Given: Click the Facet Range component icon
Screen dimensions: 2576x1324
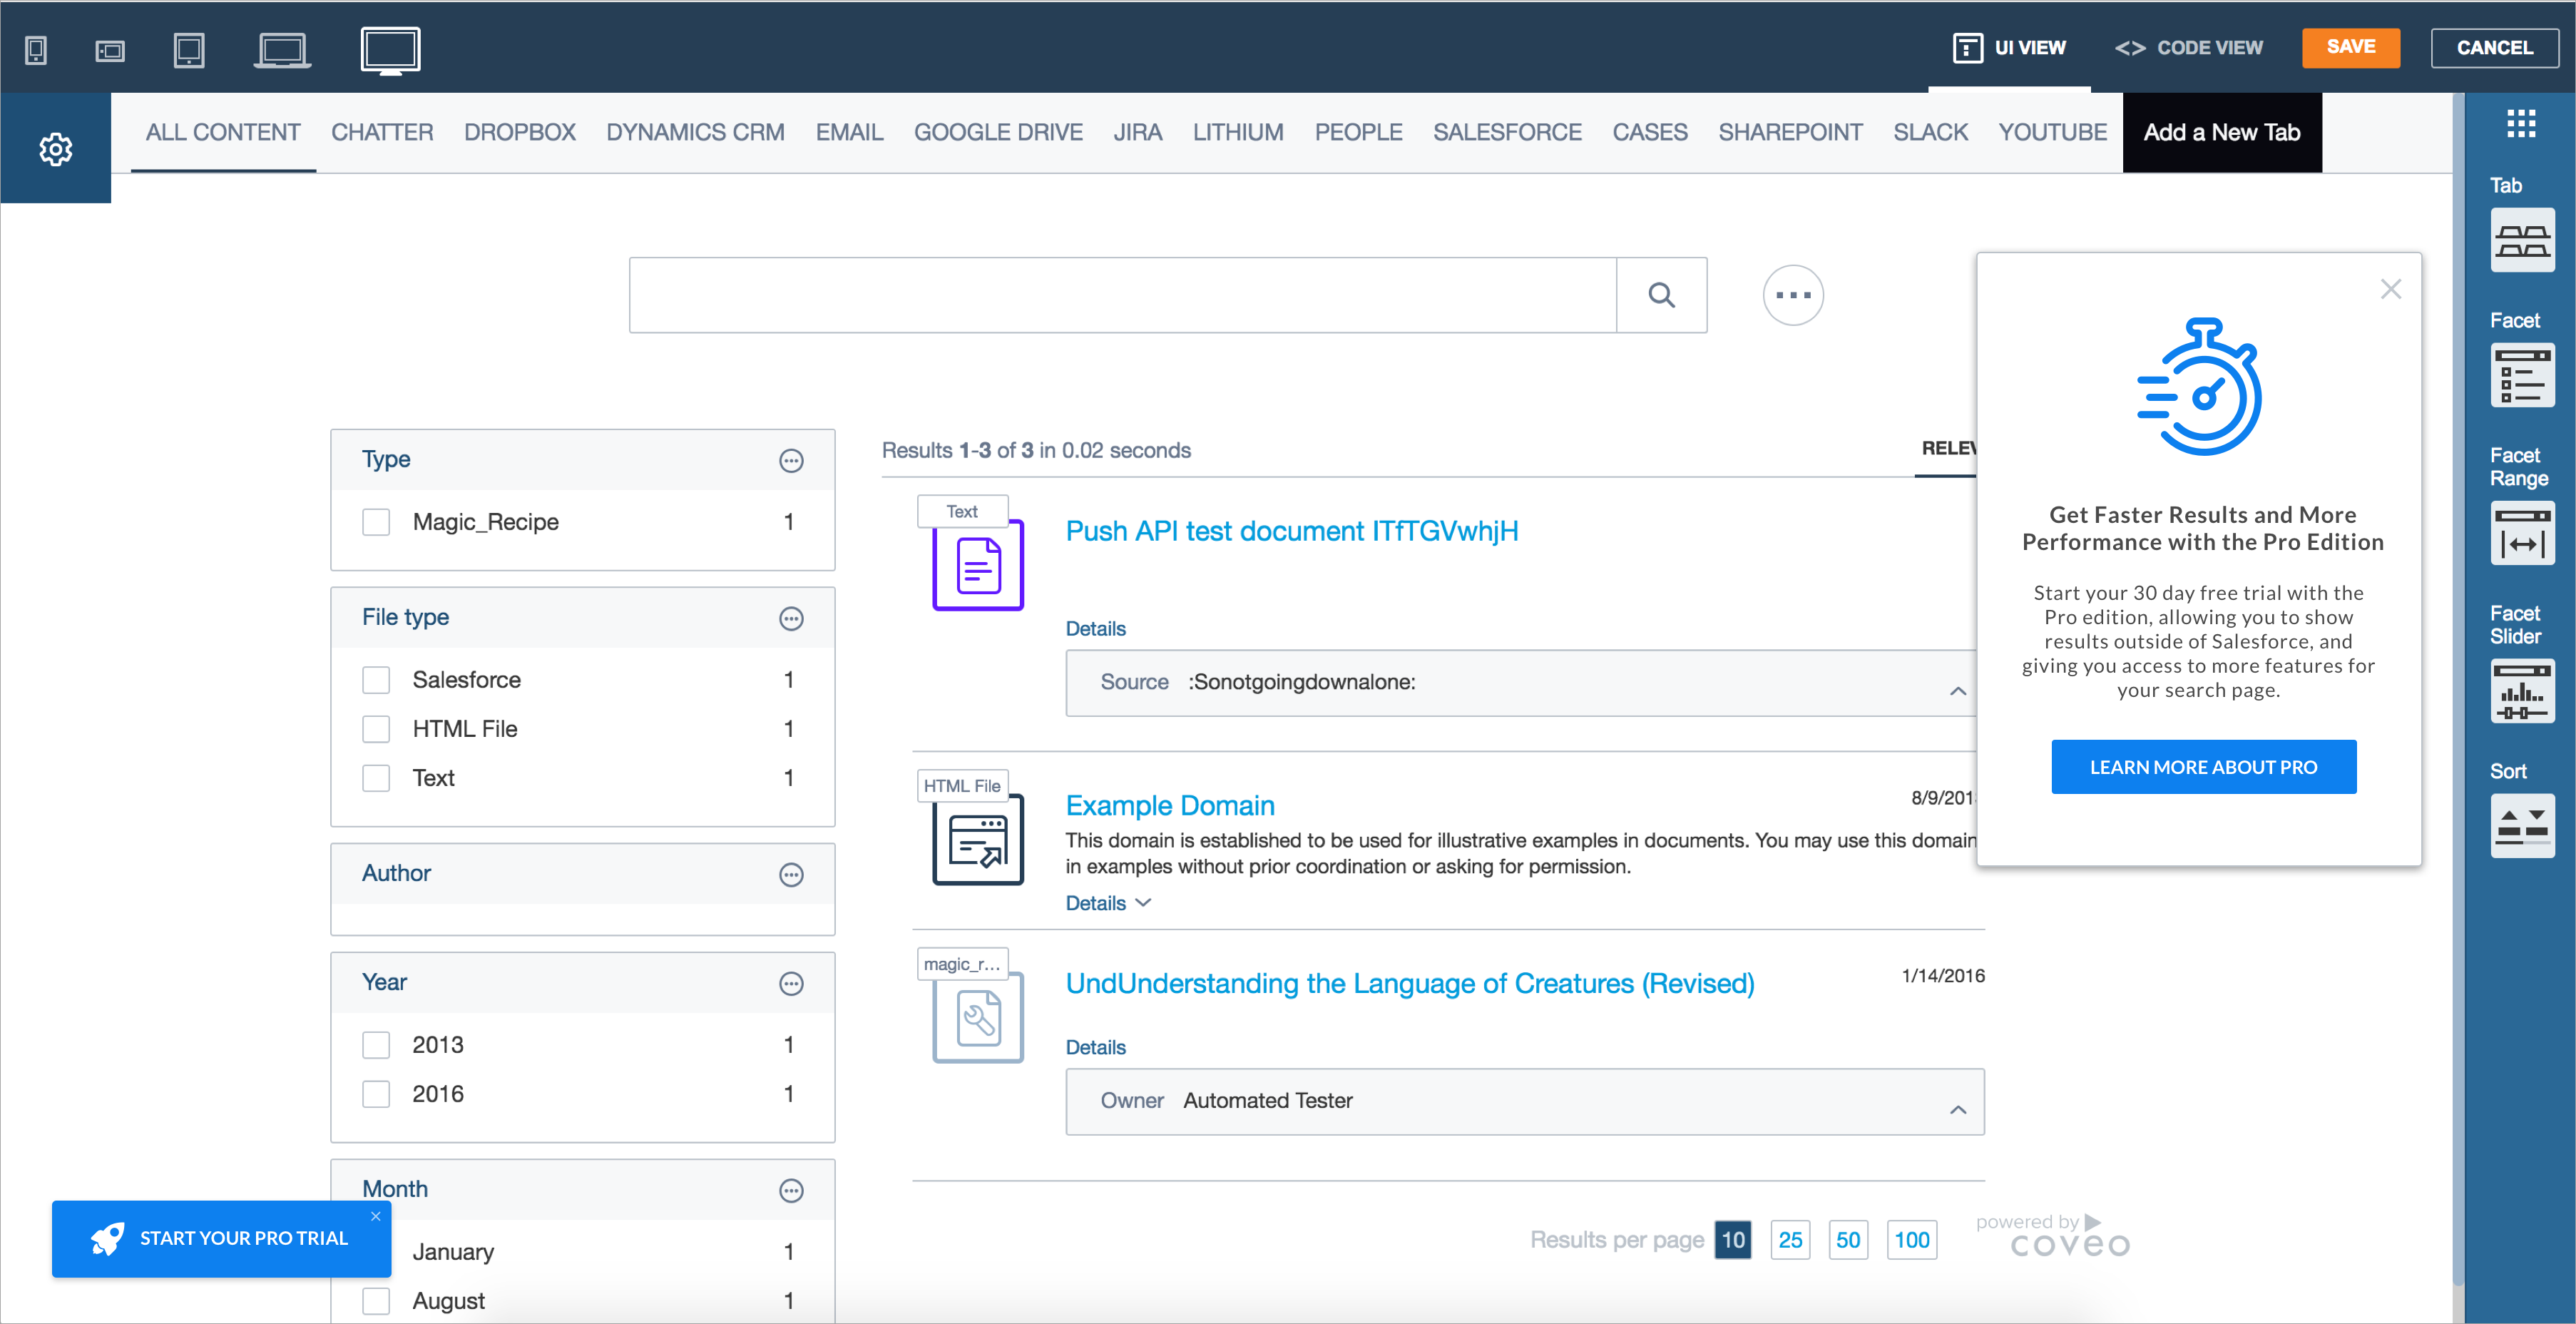Looking at the screenshot, I should tap(2522, 533).
